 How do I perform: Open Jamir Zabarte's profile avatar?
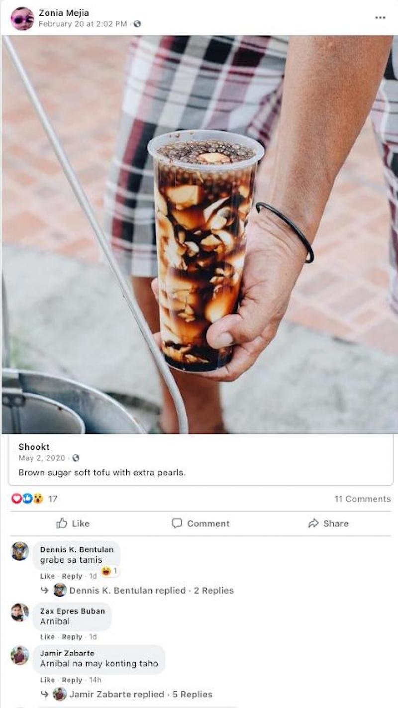click(x=20, y=655)
